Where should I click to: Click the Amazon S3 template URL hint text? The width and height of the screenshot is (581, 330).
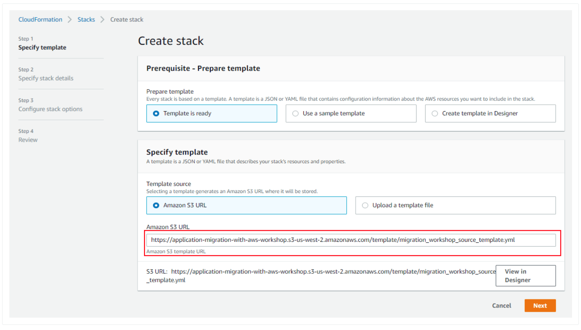(x=176, y=252)
